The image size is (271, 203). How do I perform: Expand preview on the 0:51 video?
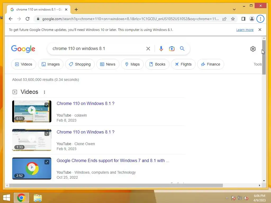pos(47,105)
